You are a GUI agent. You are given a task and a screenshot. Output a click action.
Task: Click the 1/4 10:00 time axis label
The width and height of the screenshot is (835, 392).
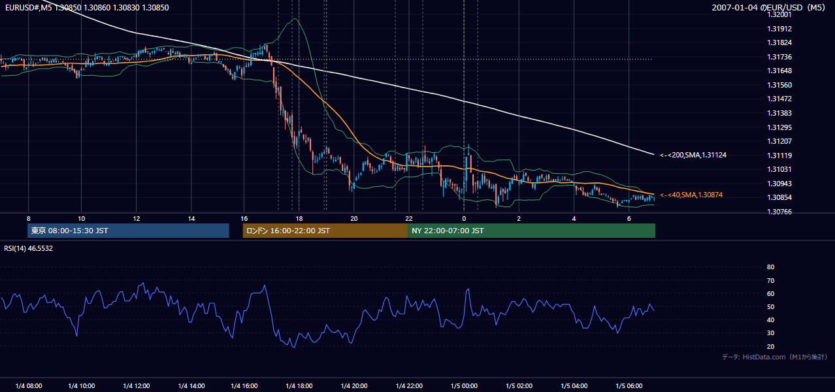[82, 386]
